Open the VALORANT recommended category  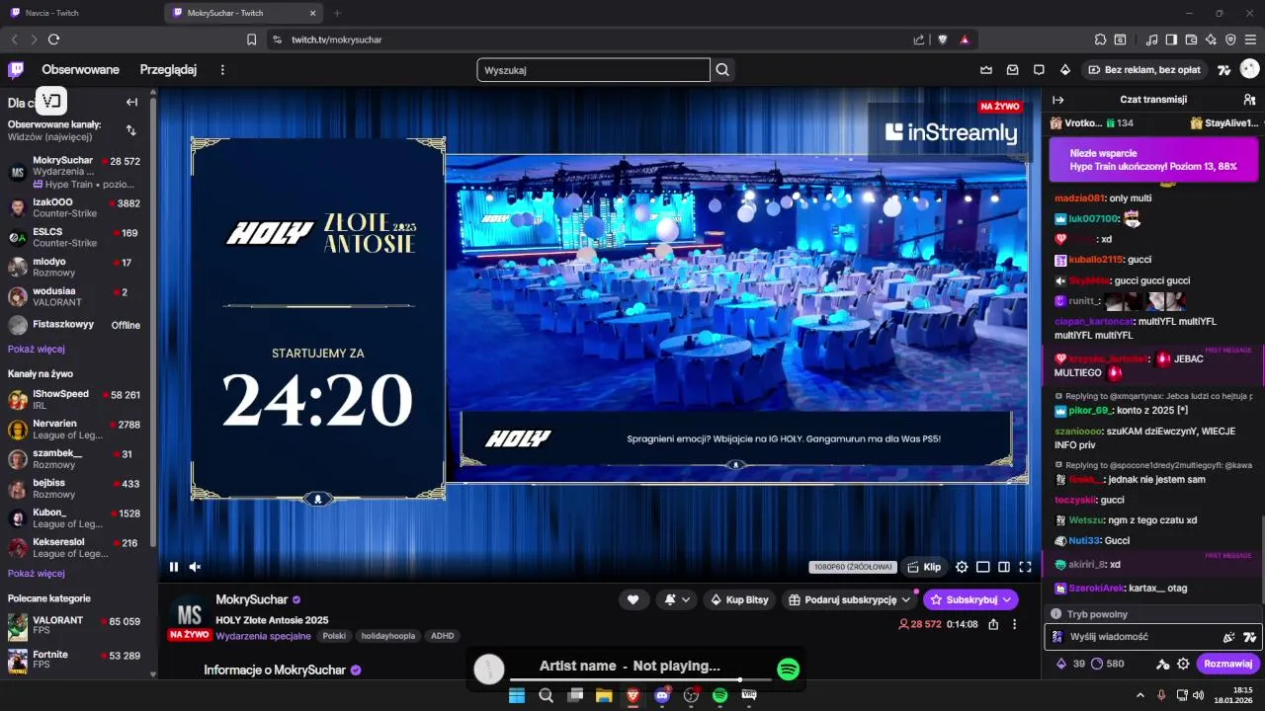pos(74,626)
